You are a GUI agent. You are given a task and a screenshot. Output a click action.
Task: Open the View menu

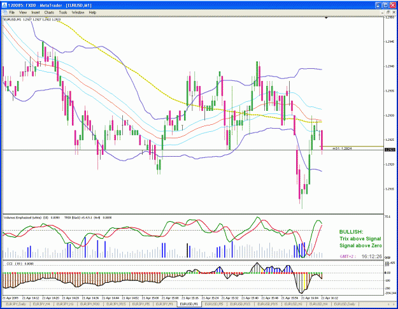(x=23, y=12)
